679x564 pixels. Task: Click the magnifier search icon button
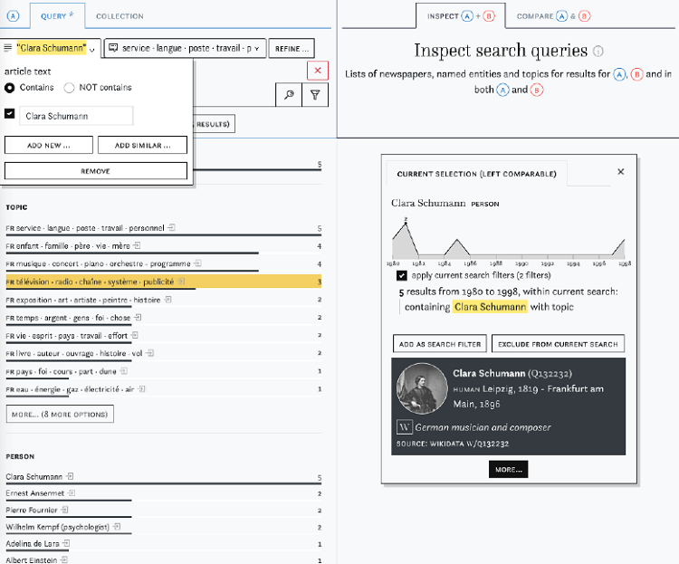point(289,94)
